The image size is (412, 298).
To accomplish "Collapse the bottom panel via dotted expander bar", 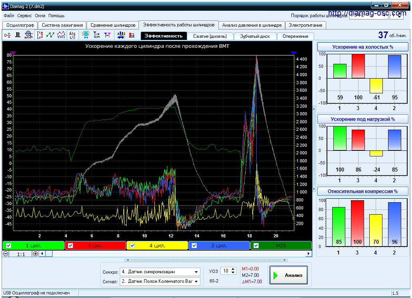I will coord(206,260).
